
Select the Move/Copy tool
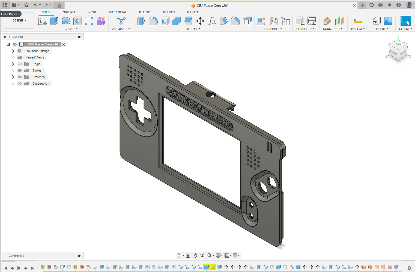(200, 21)
